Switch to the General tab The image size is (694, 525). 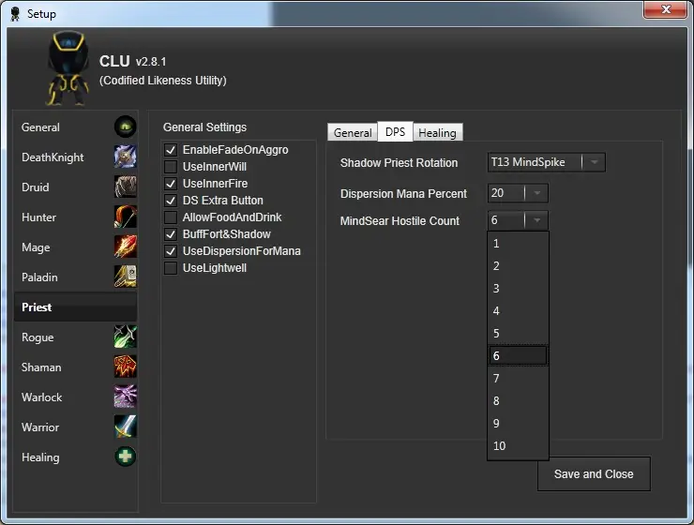pos(353,133)
